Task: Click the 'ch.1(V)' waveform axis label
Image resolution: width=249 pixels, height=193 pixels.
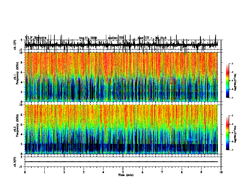Action: 15,45
